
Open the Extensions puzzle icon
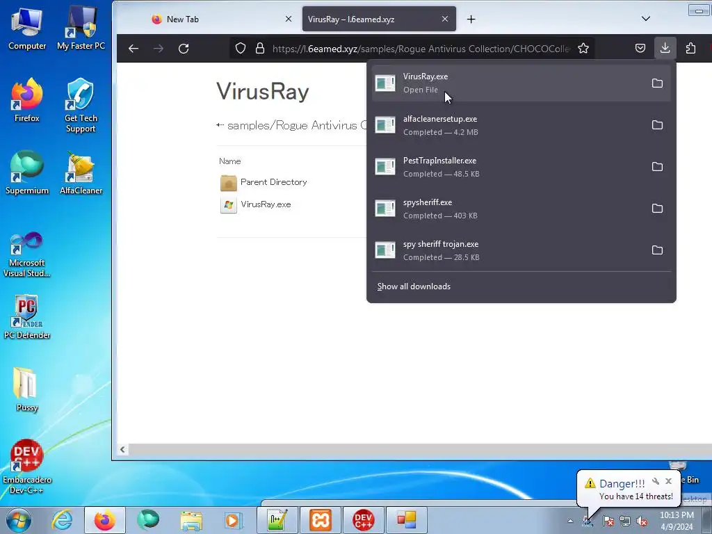(690, 49)
